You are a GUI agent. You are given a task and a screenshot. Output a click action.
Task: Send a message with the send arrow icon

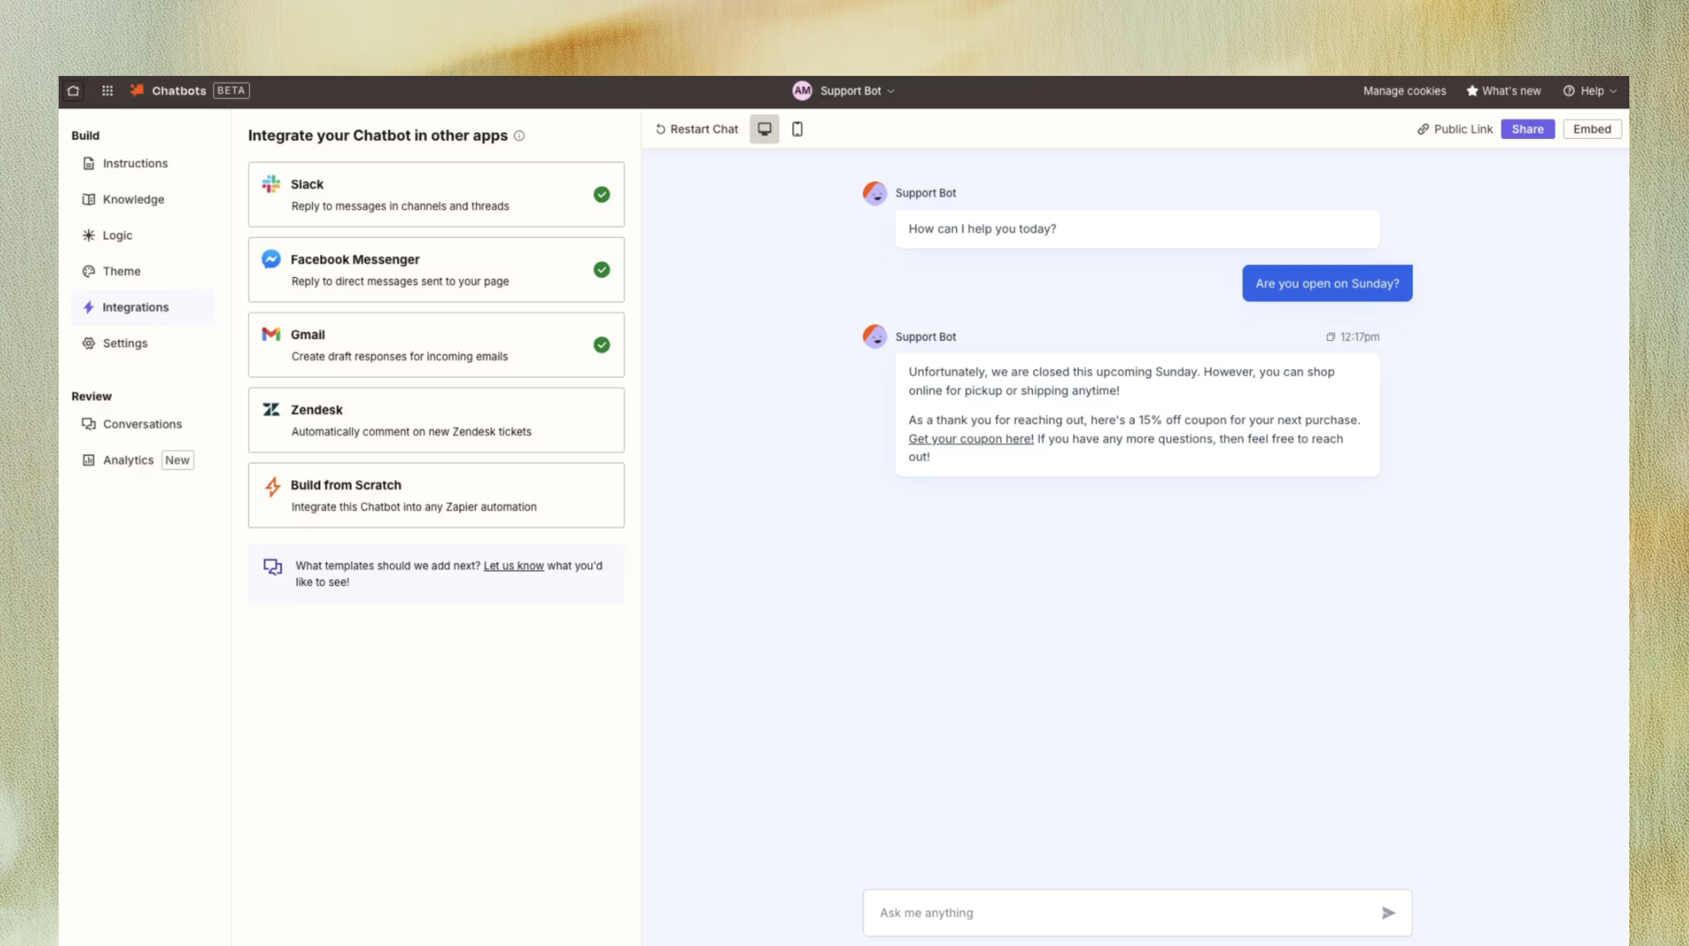(x=1389, y=912)
